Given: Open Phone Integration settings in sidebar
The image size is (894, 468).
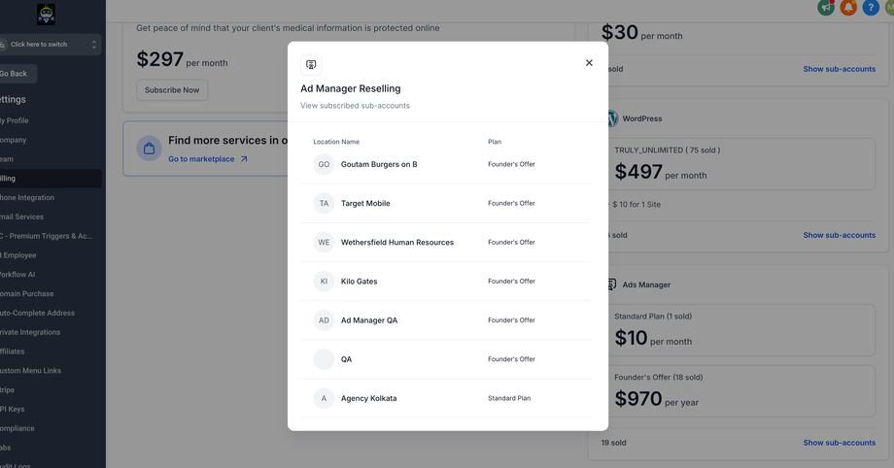Looking at the screenshot, I should click(x=27, y=197).
